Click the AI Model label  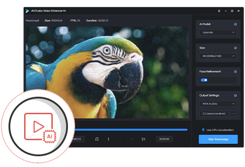coord(205,24)
